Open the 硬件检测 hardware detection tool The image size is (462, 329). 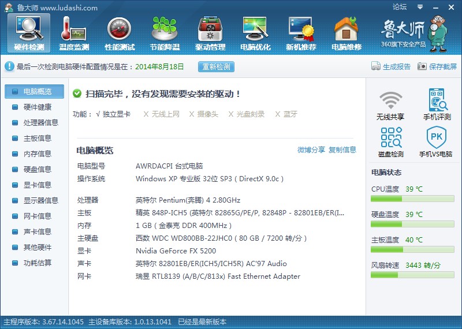point(29,33)
